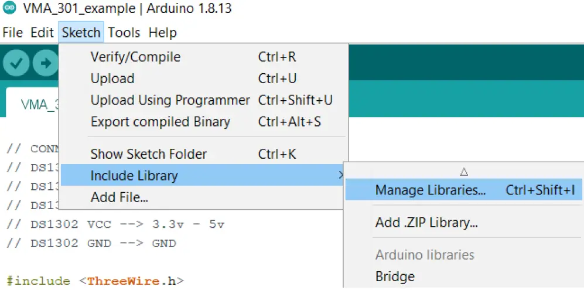This screenshot has width=584, height=290.
Task: Open the Tools menu
Action: 124,32
